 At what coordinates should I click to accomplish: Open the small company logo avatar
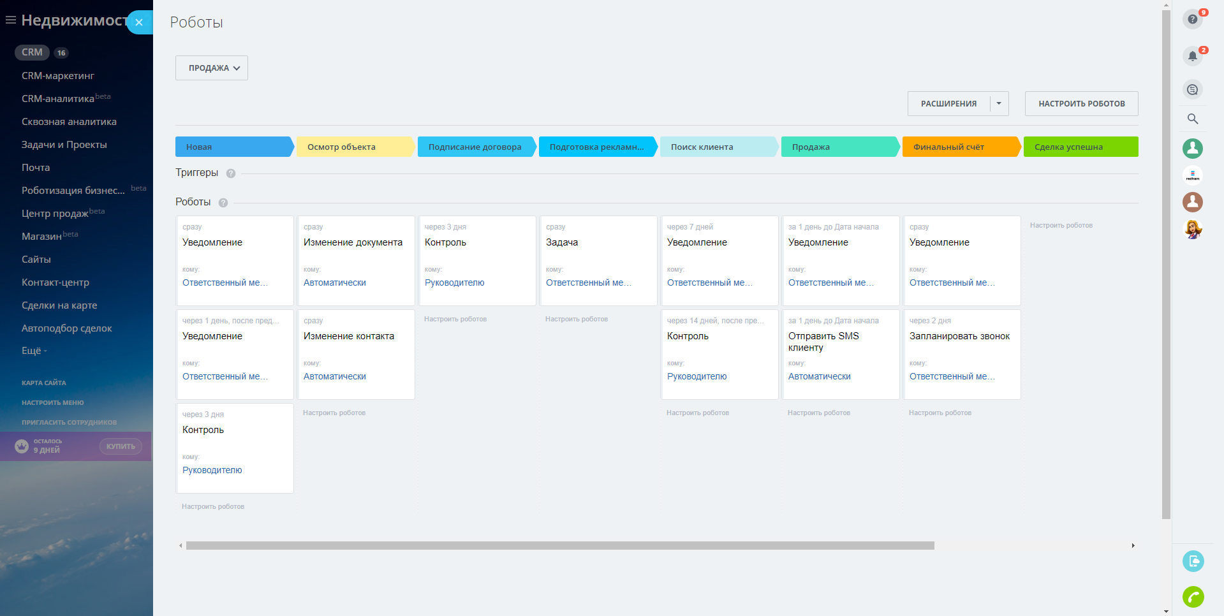point(1193,175)
